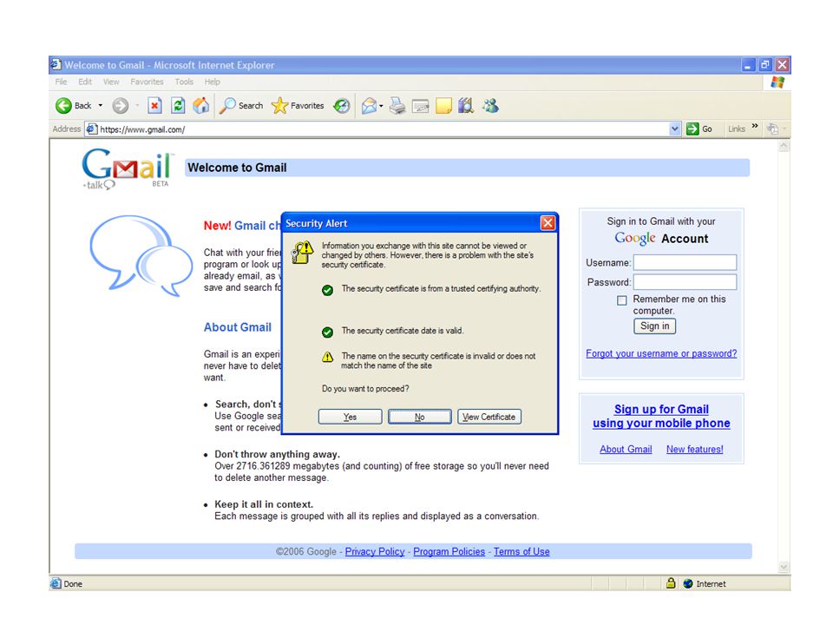Click the green check beside certificate date valid
Screen dimensions: 833x625
point(328,332)
